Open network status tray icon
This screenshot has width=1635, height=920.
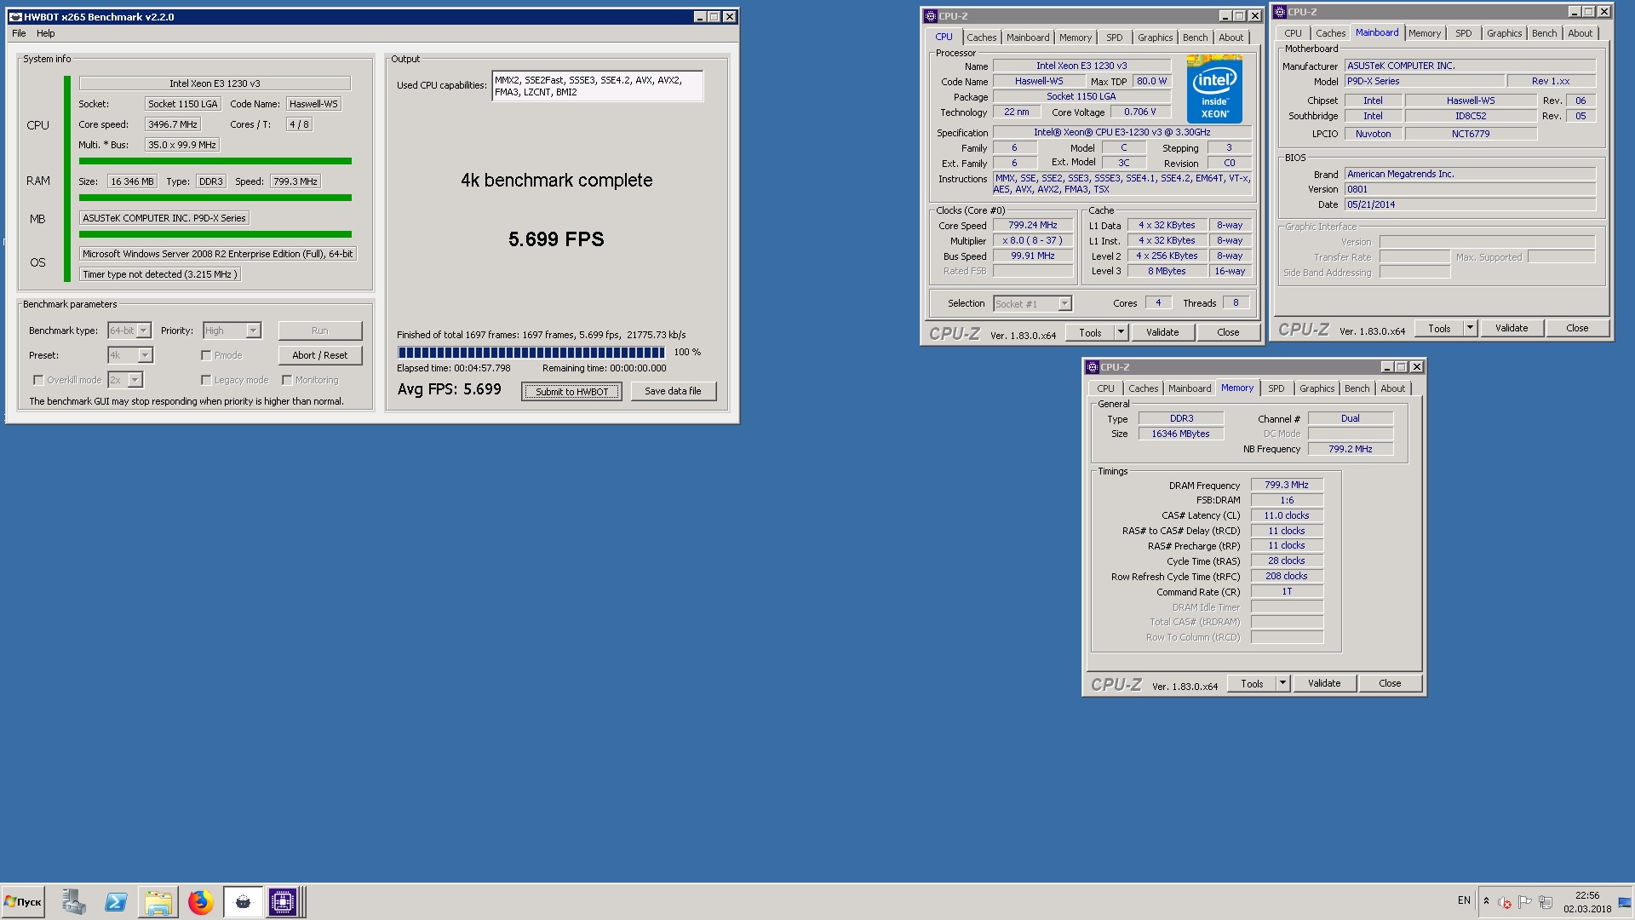[x=1546, y=902]
